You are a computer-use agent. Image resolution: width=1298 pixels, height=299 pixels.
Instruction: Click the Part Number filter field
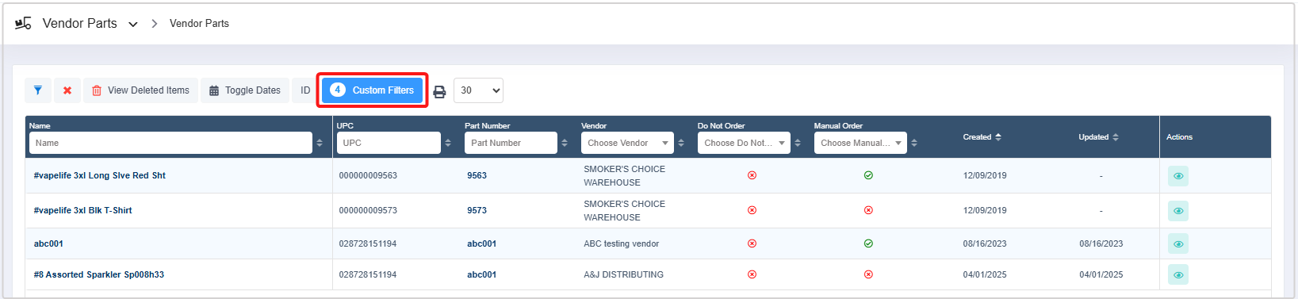(x=511, y=143)
